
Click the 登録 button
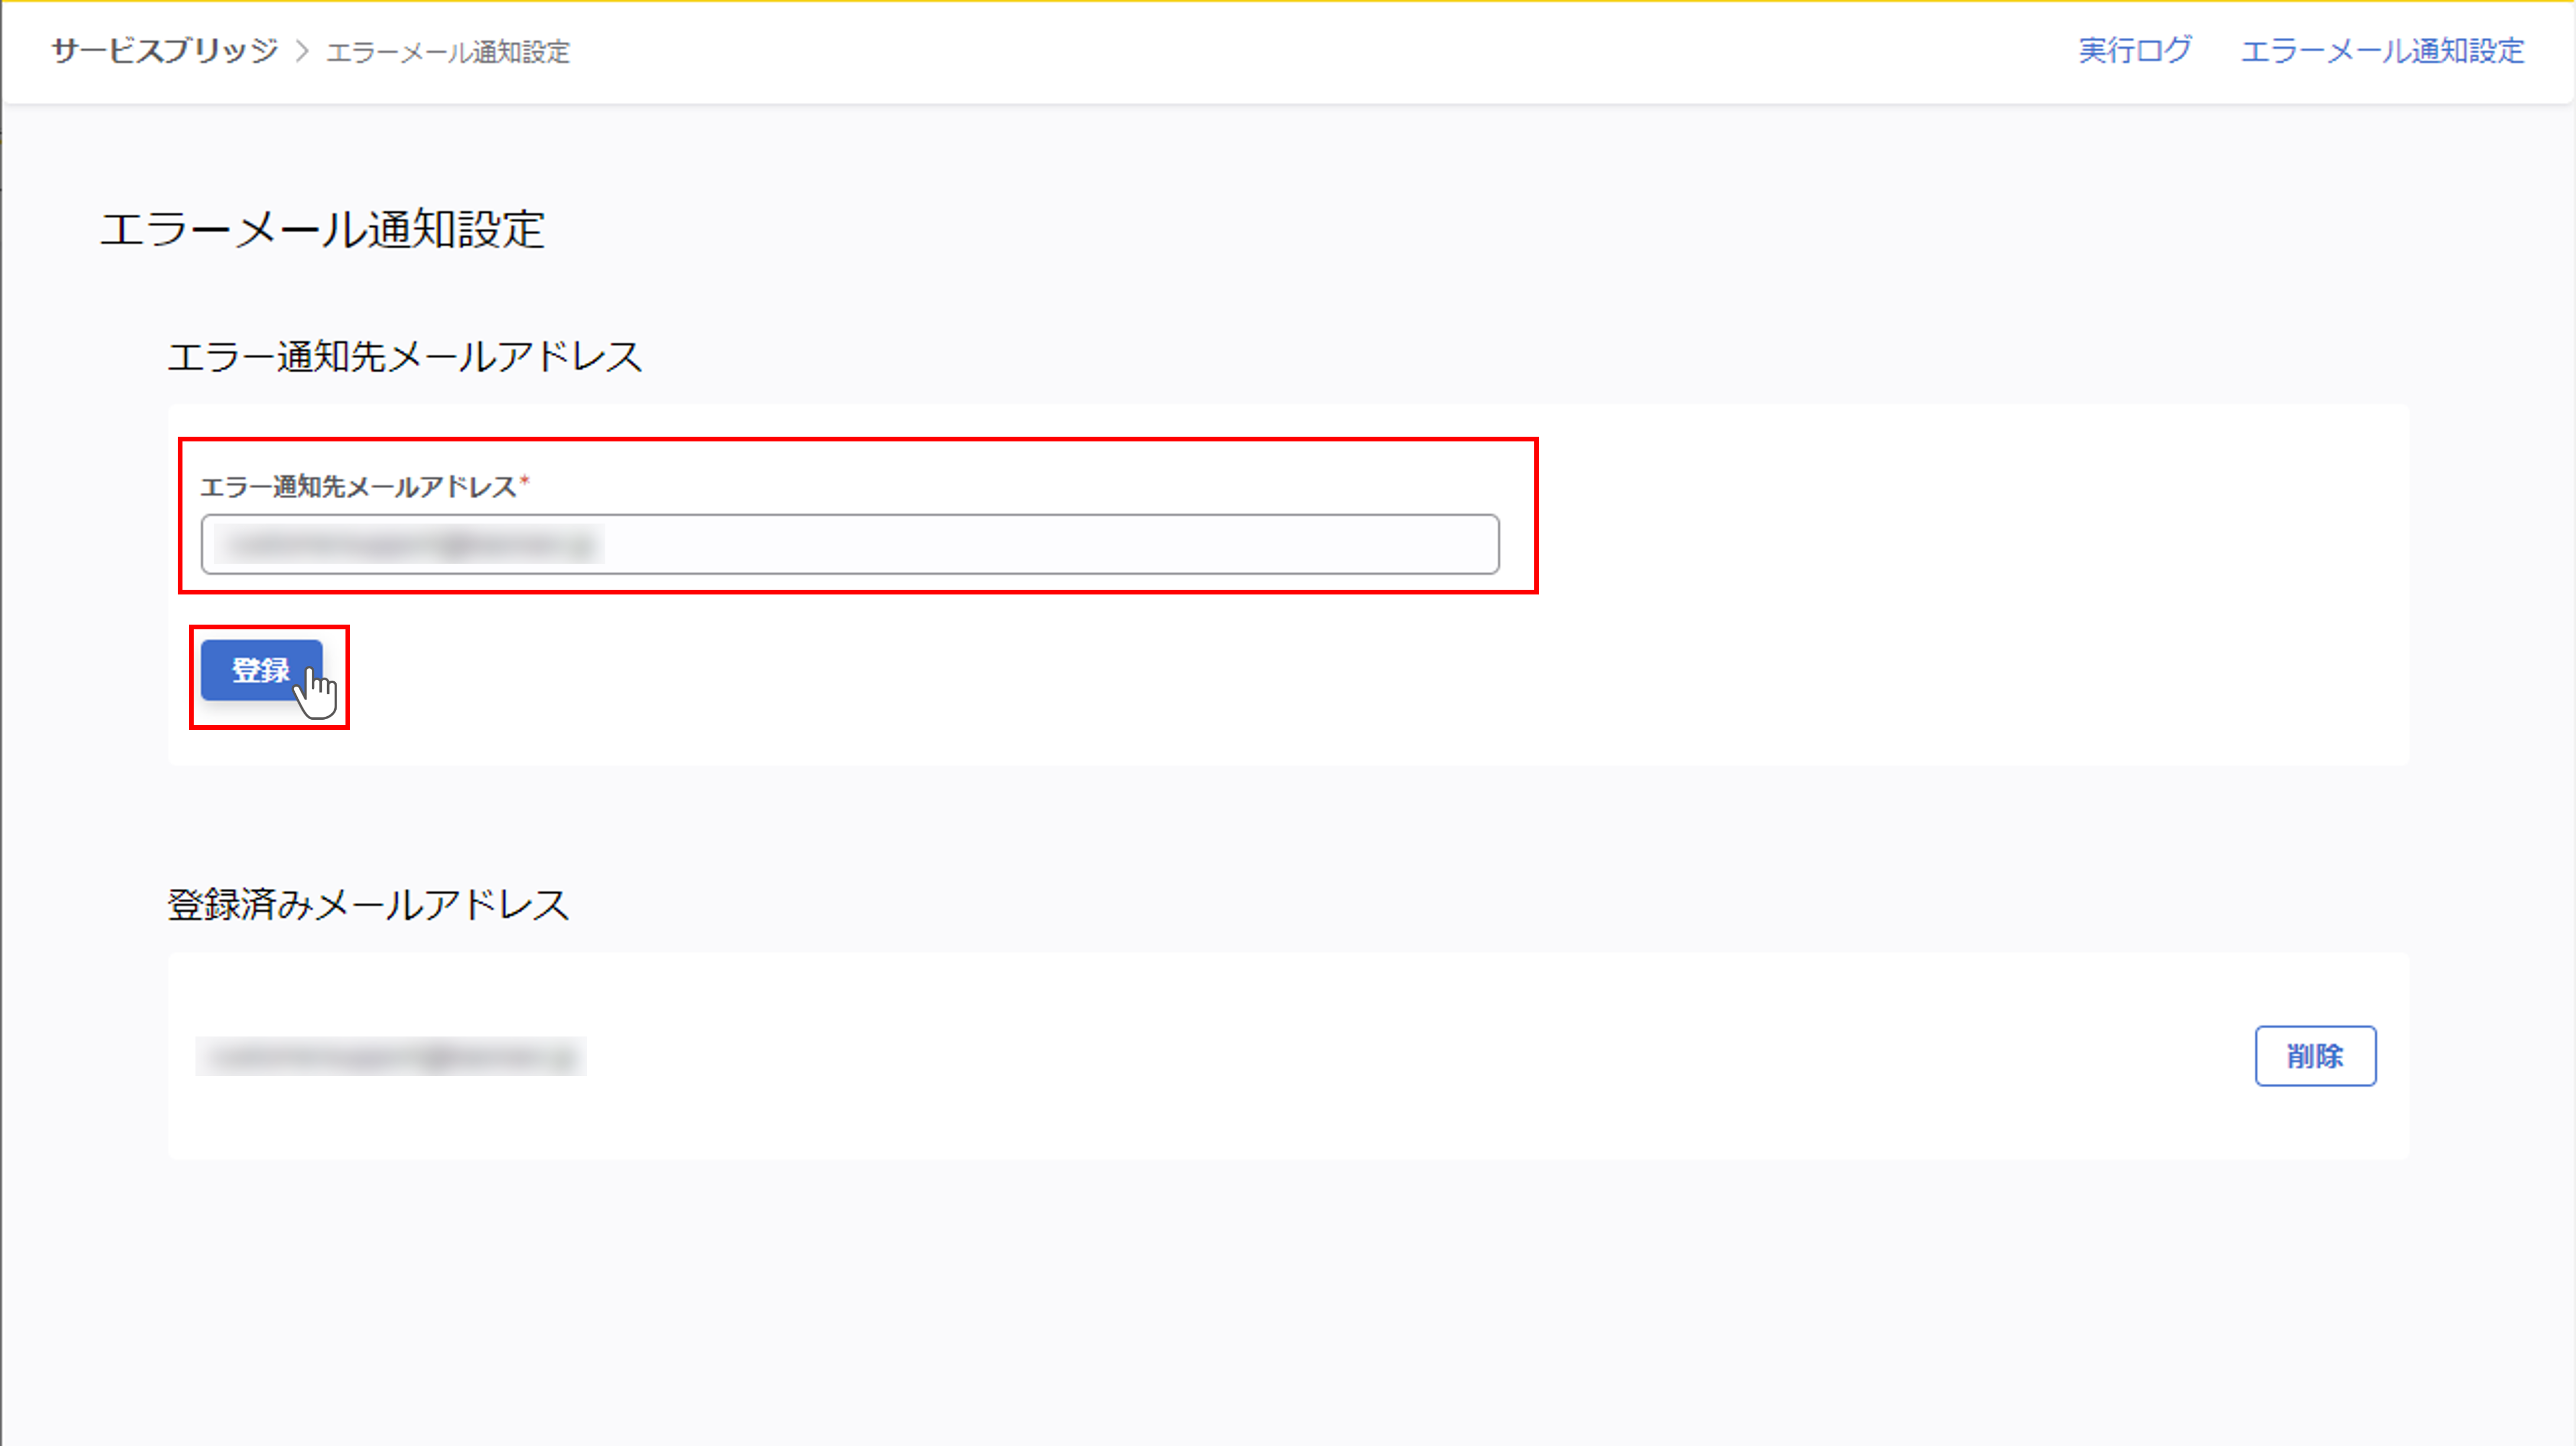[261, 670]
